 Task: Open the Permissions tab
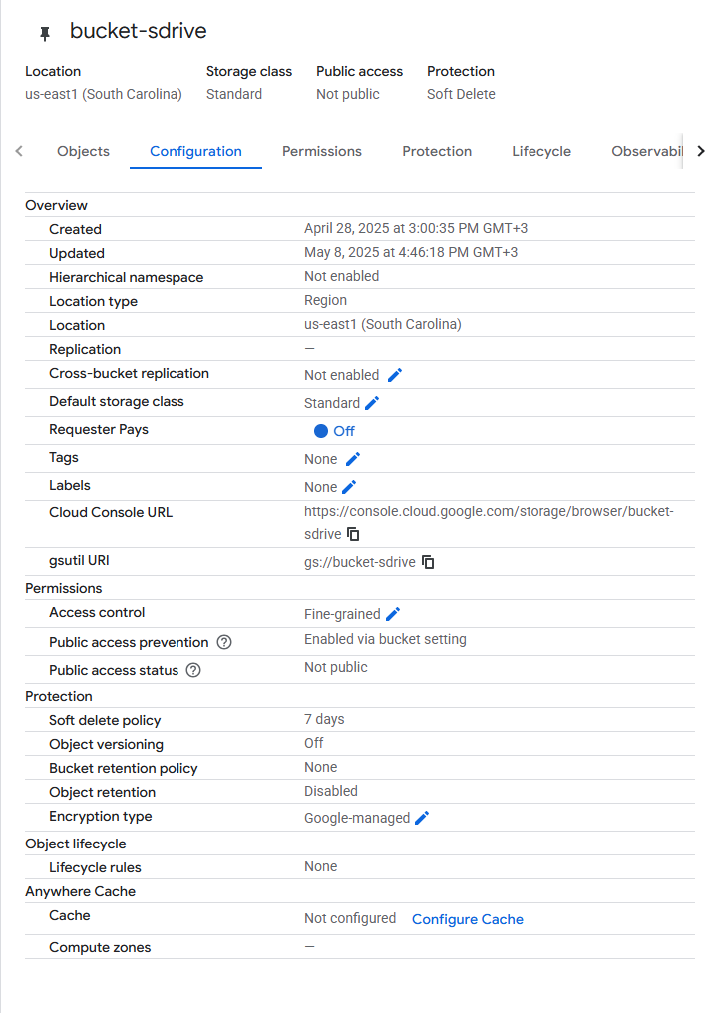tap(322, 151)
